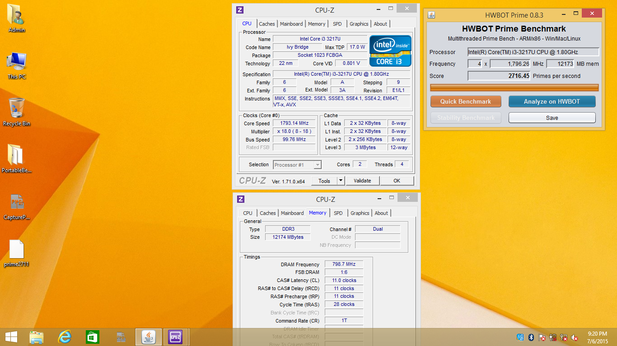
Task: Open the SPD tab in upper CPU-Z window
Action: tap(337, 24)
